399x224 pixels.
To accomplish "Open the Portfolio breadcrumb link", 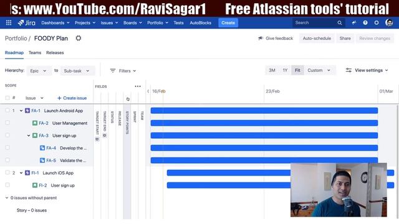I will click(x=16, y=39).
